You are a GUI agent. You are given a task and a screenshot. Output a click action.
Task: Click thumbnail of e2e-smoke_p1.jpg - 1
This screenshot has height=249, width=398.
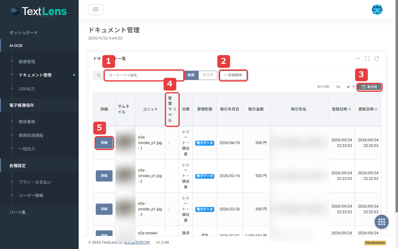[x=125, y=143]
